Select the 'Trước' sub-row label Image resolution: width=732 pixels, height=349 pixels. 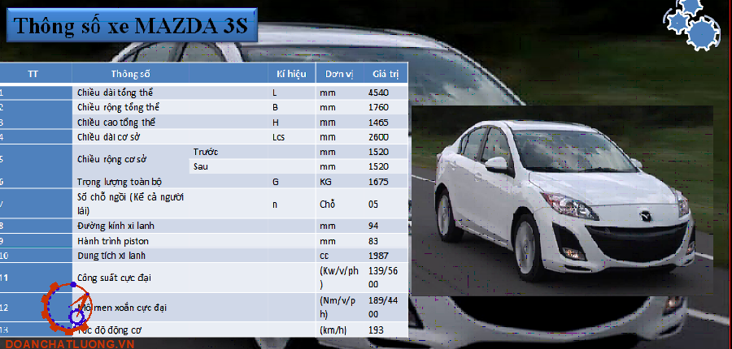[x=206, y=152]
